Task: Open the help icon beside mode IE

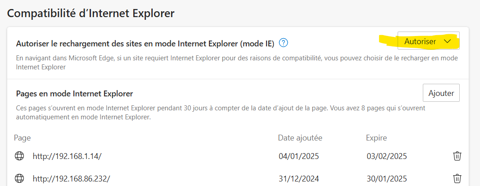Action: coord(284,43)
